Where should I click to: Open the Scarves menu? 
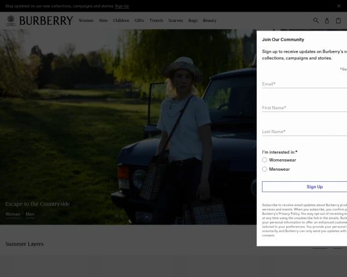175,21
